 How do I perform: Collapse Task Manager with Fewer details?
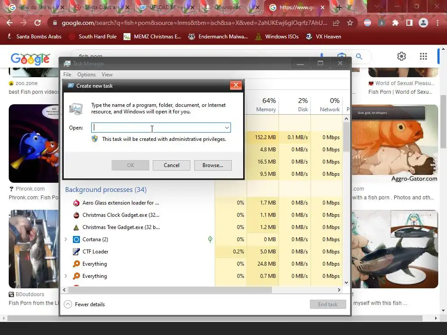point(85,304)
